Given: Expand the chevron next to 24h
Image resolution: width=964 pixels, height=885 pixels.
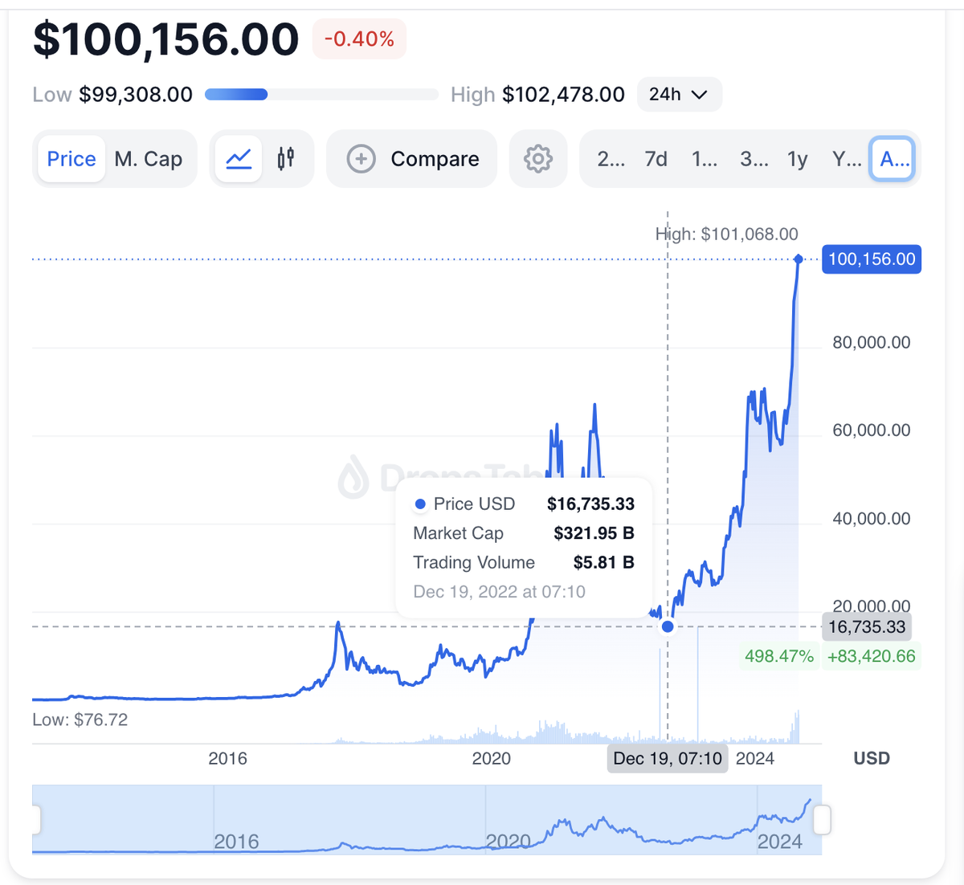Looking at the screenshot, I should coord(700,94).
